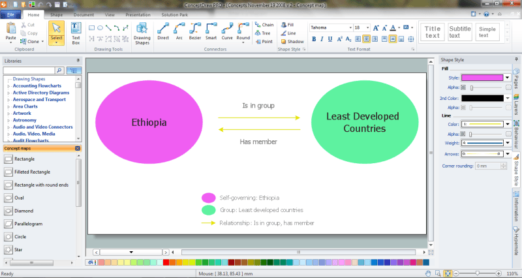Switch to the Document ribbon tab

click(x=84, y=14)
